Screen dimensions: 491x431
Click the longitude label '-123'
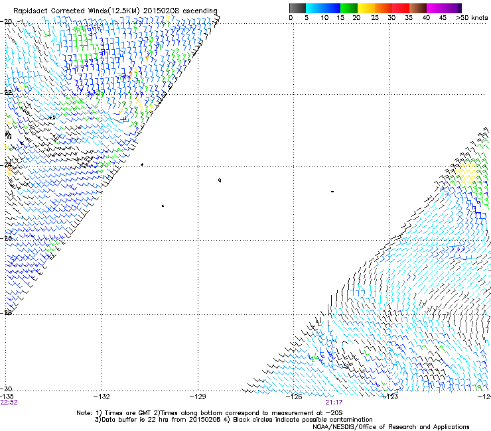pyautogui.click(x=390, y=397)
